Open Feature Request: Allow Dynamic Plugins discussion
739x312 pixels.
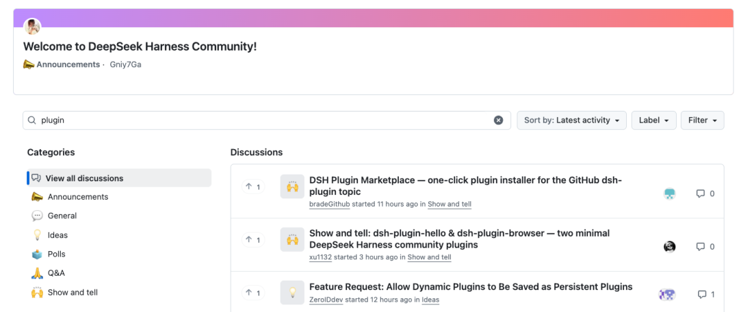tap(471, 287)
